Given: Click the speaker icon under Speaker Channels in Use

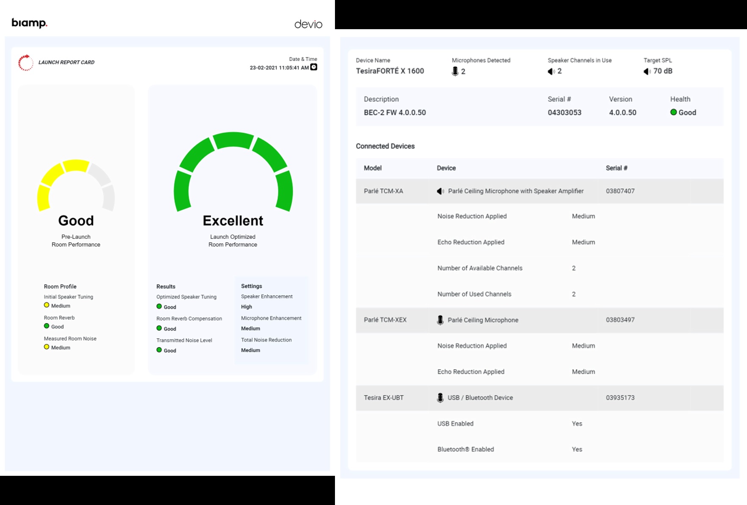Looking at the screenshot, I should [551, 71].
